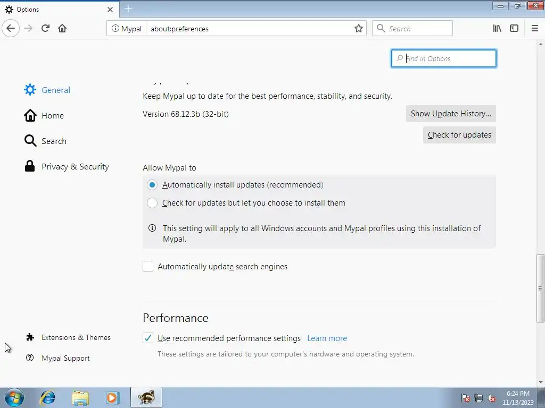Open Extensions & Themes
The height and width of the screenshot is (408, 545).
tap(68, 337)
